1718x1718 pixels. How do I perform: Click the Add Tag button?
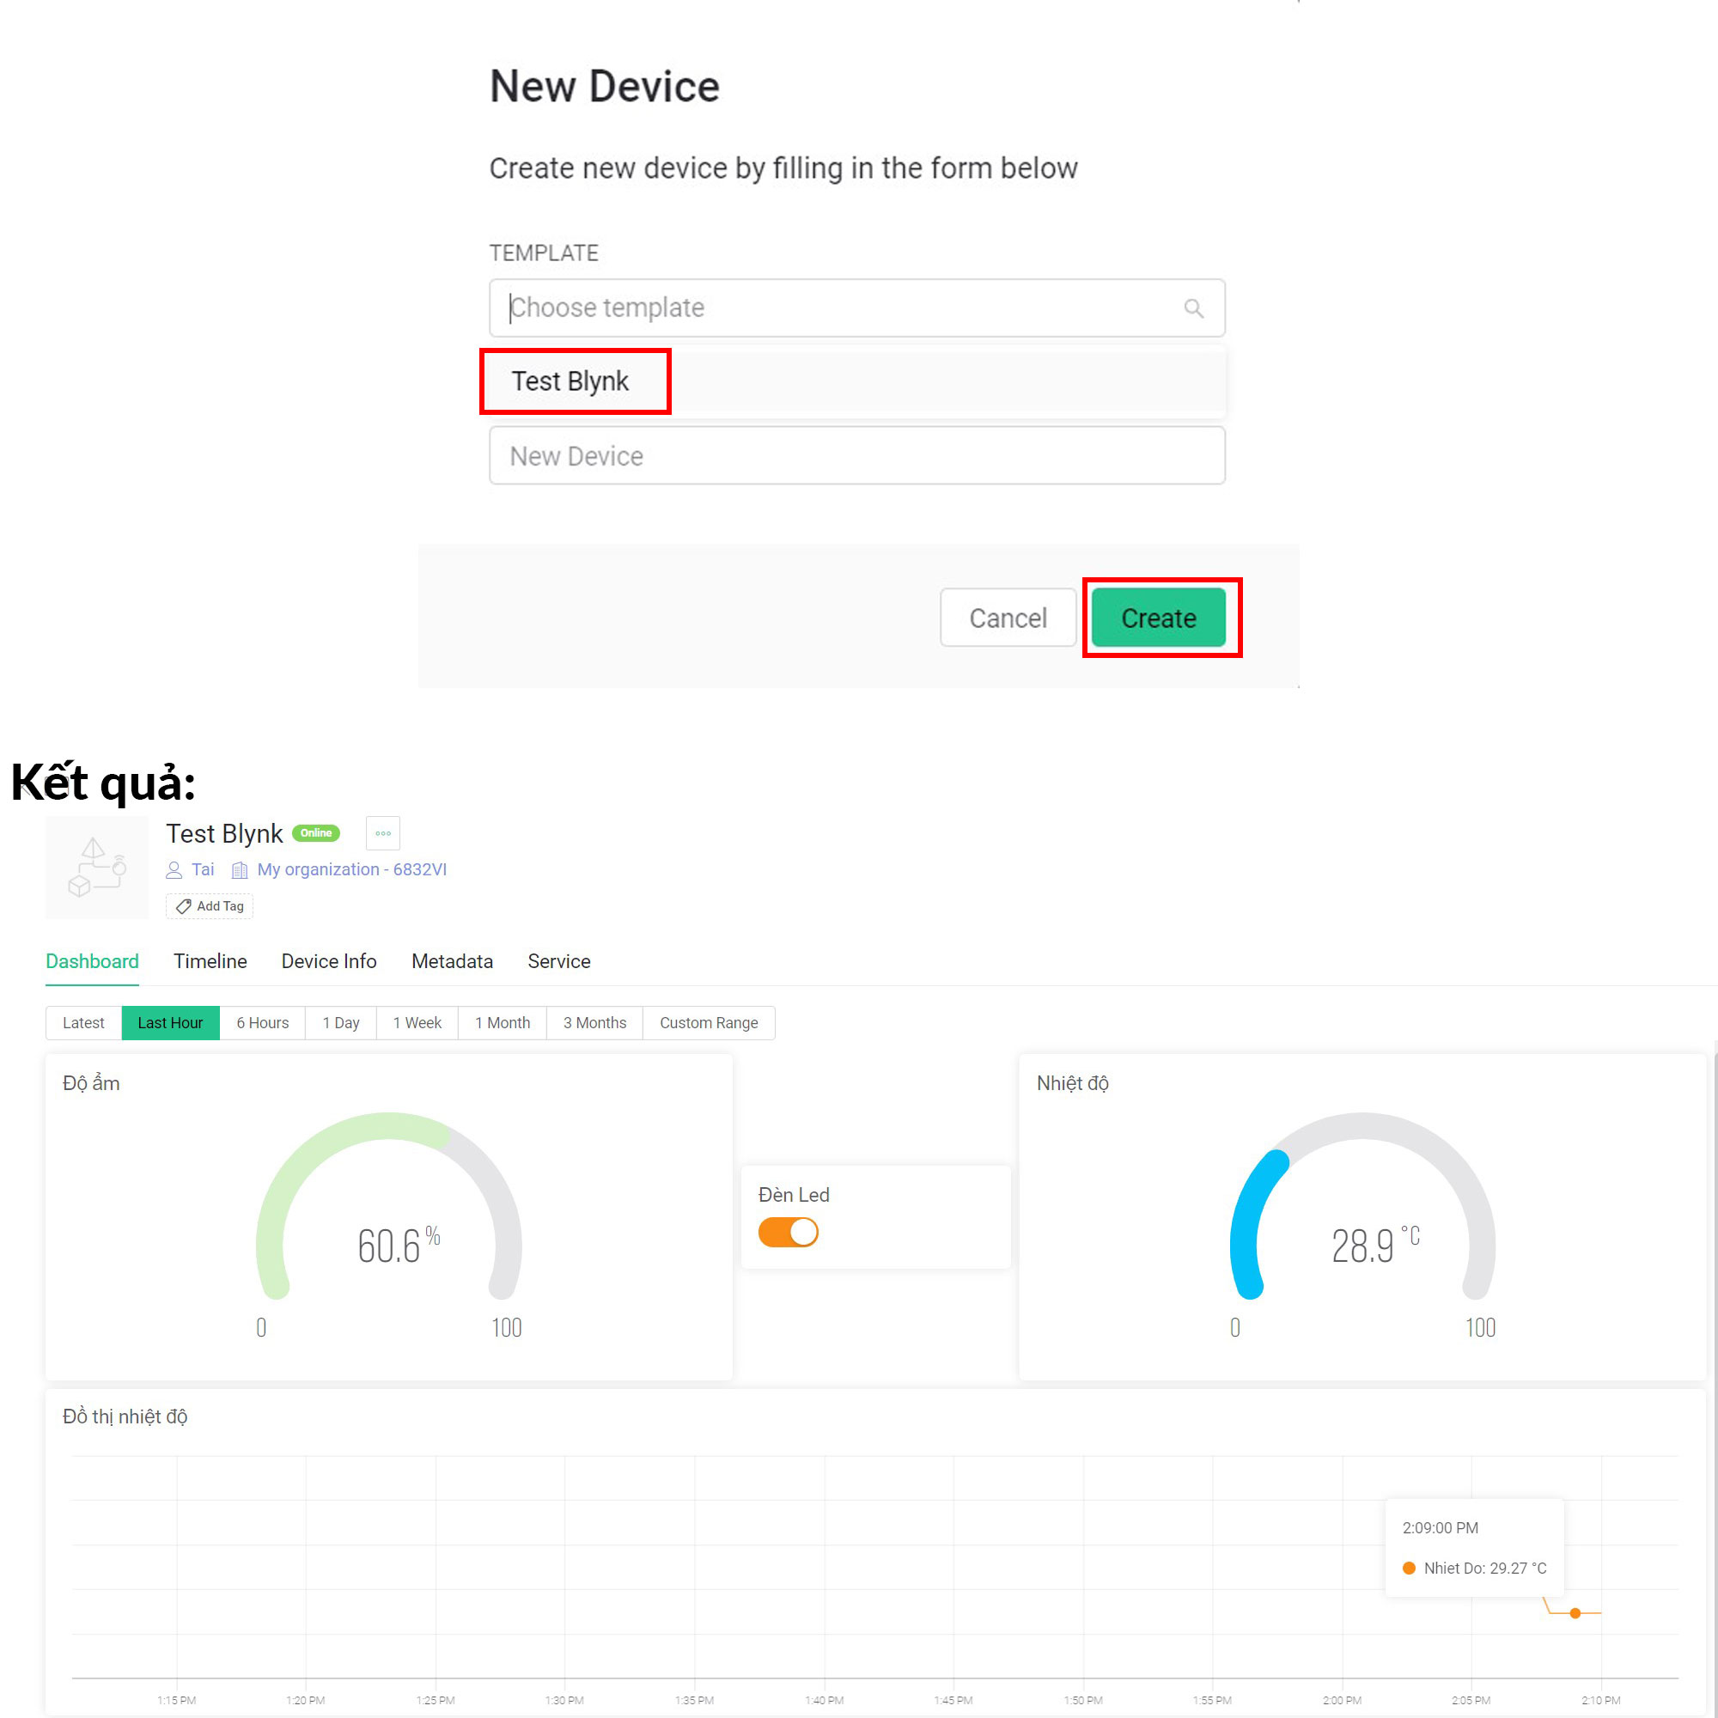pyautogui.click(x=210, y=906)
